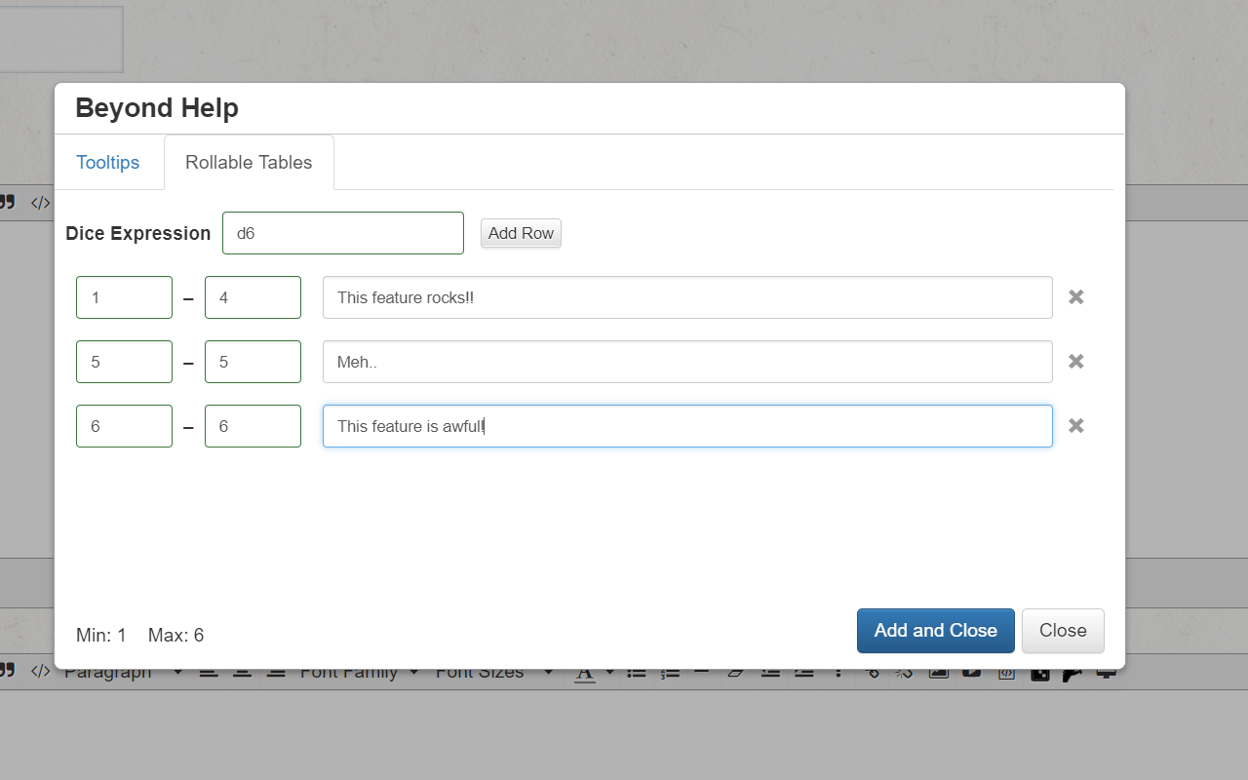Select the Rollable Tables tab
This screenshot has height=780, width=1248.
tap(249, 163)
